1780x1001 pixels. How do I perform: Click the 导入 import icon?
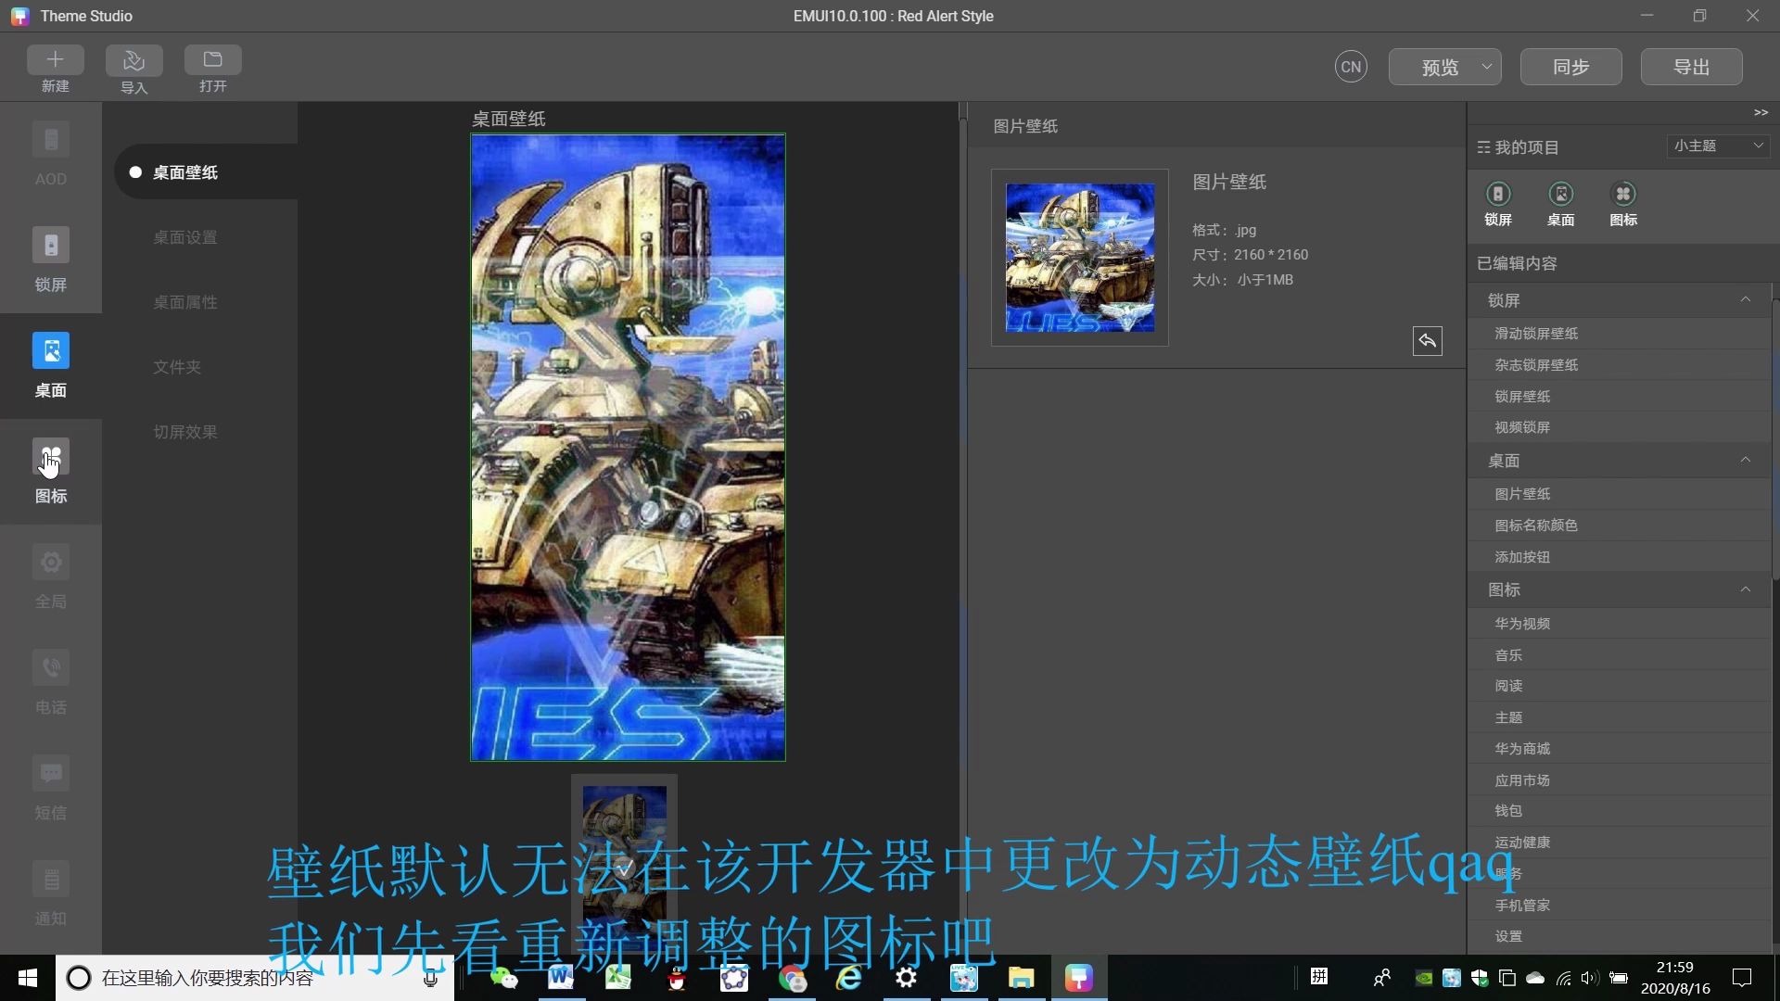point(134,60)
